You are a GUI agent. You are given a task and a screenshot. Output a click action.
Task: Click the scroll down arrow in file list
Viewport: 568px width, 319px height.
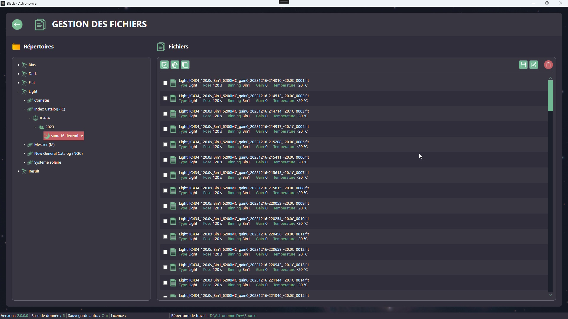(550, 295)
